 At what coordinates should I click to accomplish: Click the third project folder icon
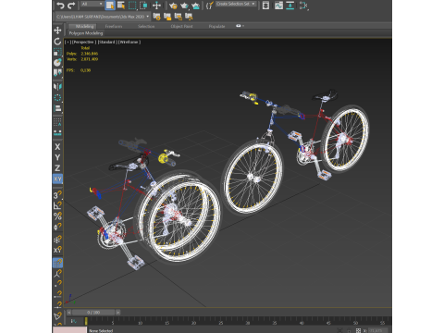(179, 17)
